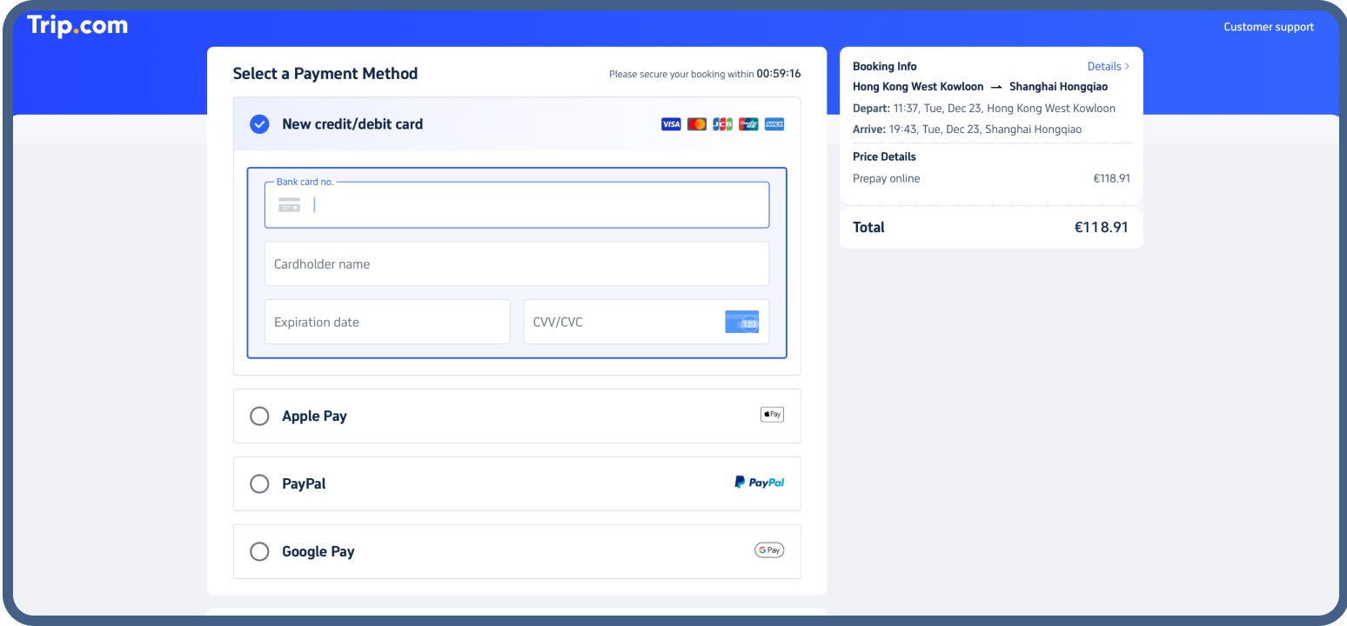Viewport: 1347px width, 626px height.
Task: Click the American Express card icon
Action: coord(774,123)
